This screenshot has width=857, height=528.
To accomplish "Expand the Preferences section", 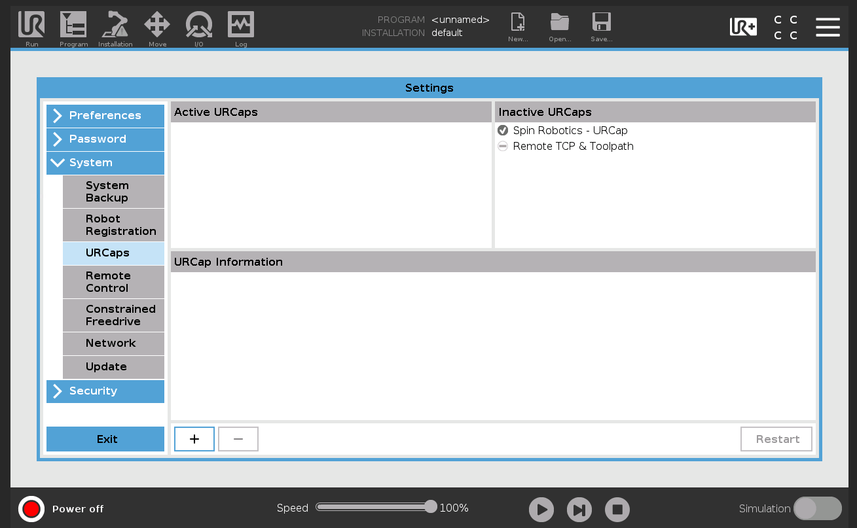I will coord(105,116).
